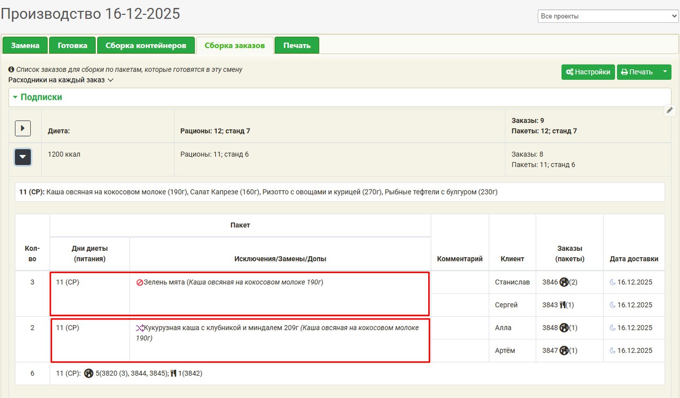Screen dimensions: 680x398
Task: Open Печать button dropdown arrow
Action: pyautogui.click(x=665, y=72)
